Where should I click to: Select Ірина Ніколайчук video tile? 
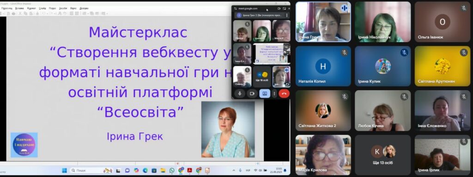click(382, 22)
